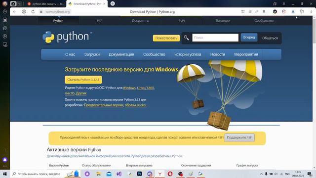Click the python logo
Viewport: 316px width, 178px height.
click(x=67, y=37)
